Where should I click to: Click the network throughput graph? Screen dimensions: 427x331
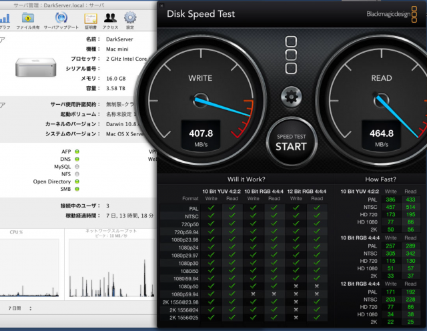[x=111, y=268]
